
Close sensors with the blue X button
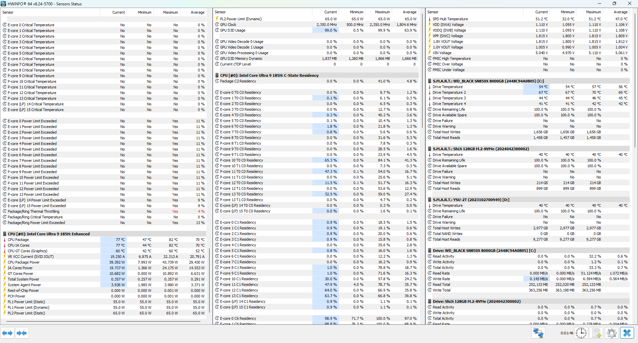(627, 333)
